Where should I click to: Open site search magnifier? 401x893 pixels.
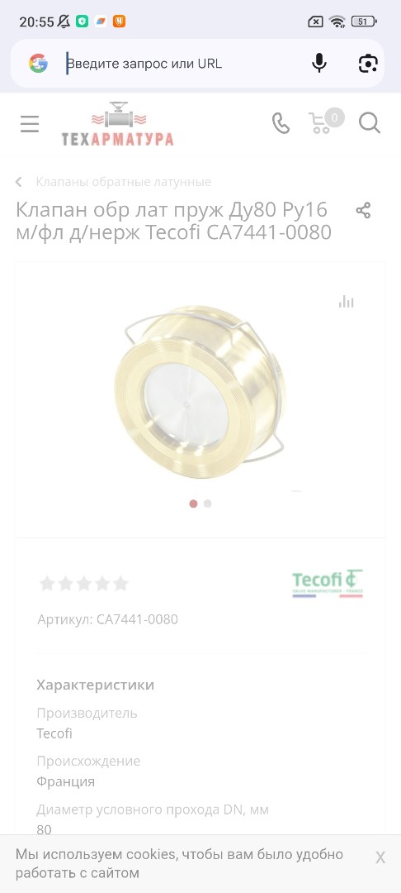click(x=369, y=123)
